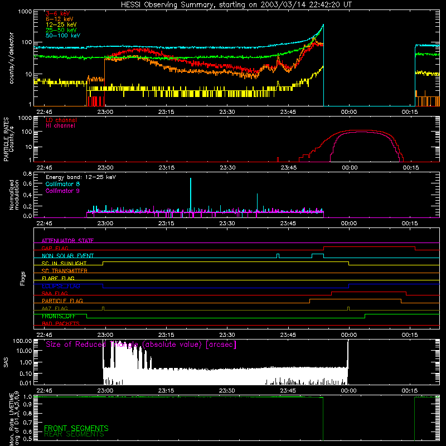Click the 'Size of Reduced Triangle' plot title

click(x=141, y=345)
